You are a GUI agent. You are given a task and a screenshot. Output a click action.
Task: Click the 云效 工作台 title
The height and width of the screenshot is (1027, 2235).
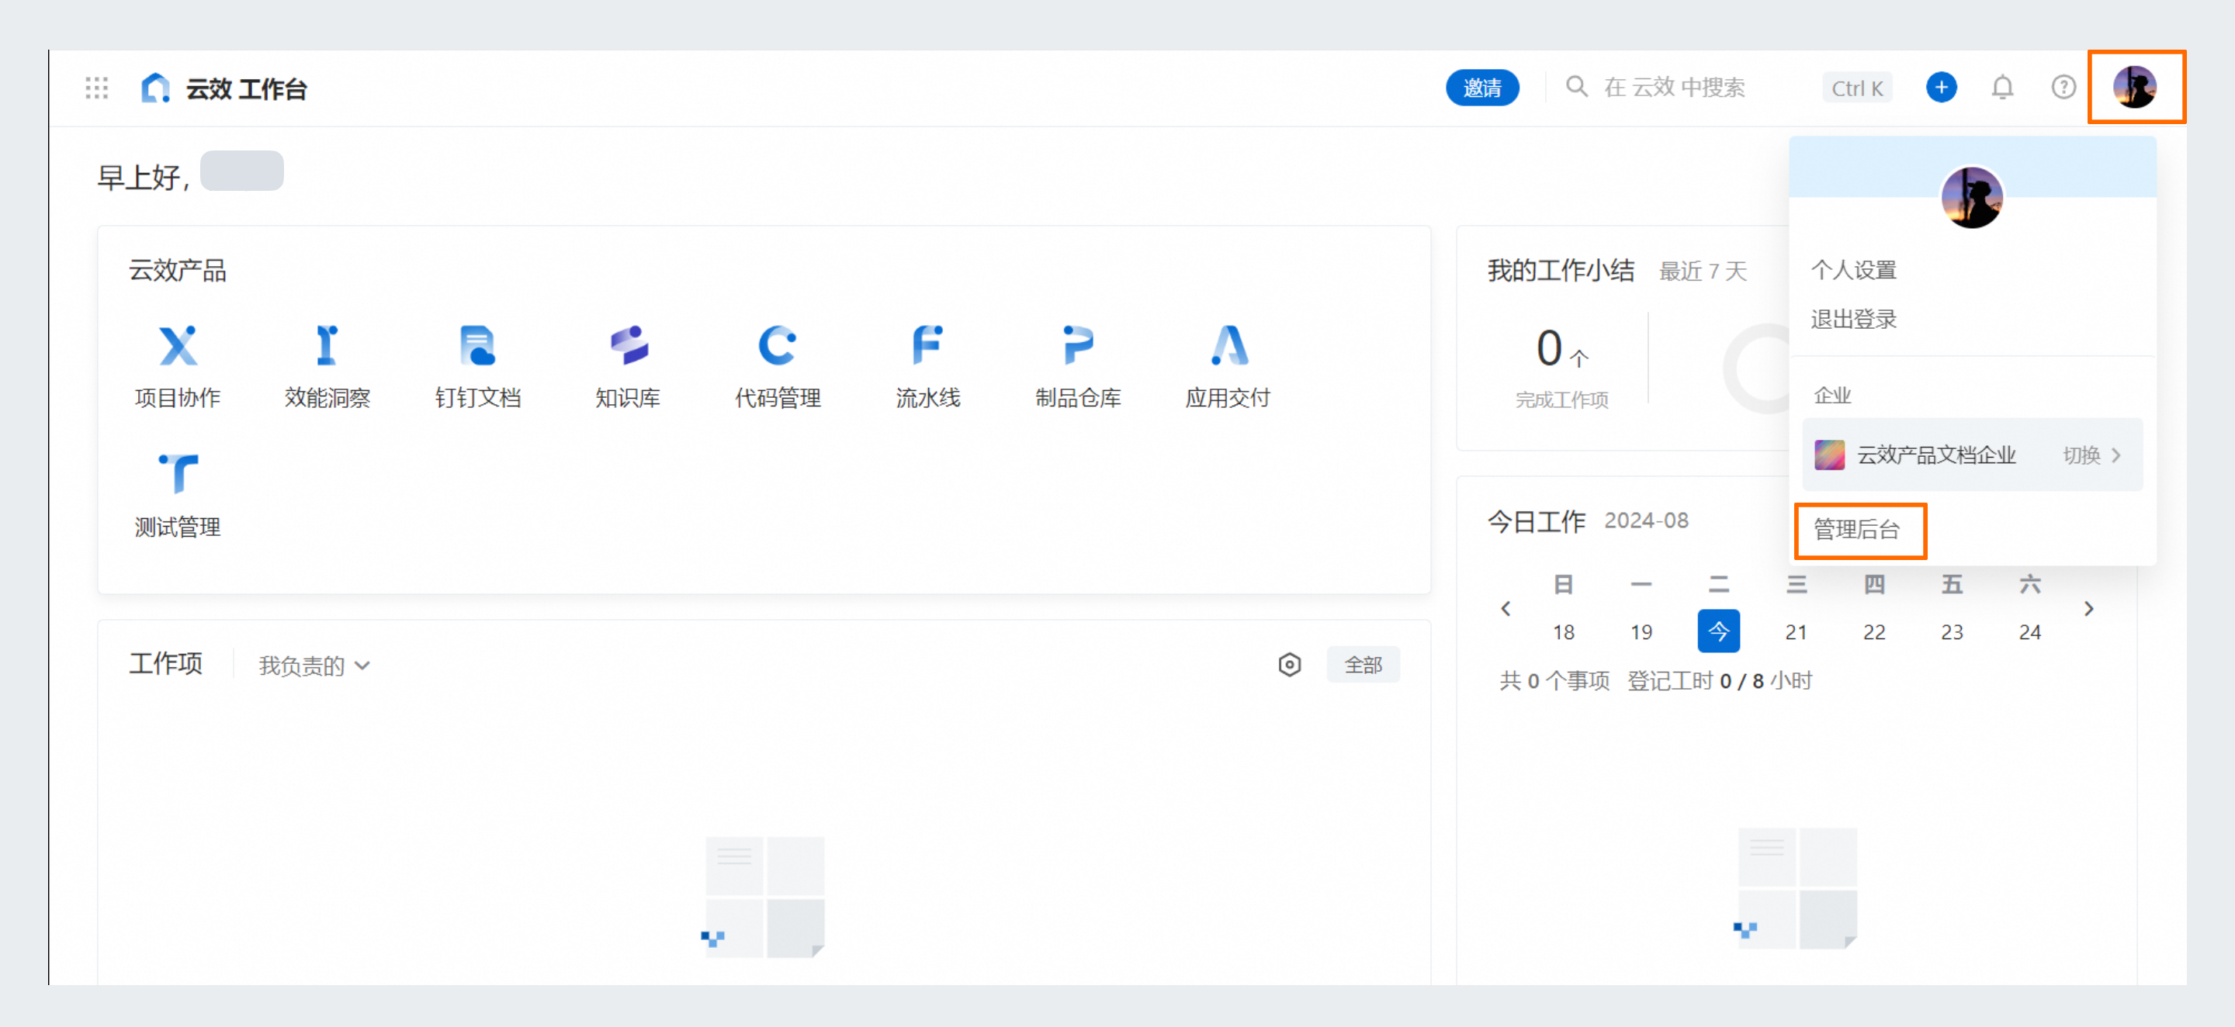tap(247, 88)
